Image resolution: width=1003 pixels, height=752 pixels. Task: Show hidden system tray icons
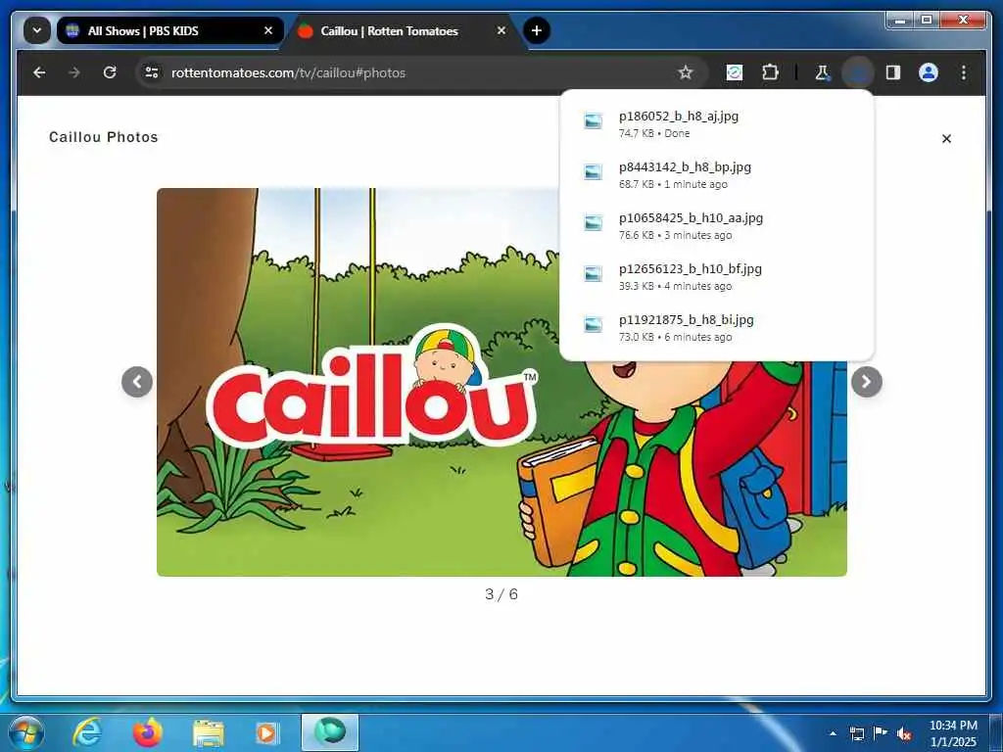(833, 732)
